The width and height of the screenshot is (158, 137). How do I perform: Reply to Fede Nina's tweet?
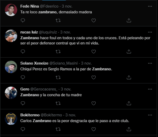(23, 20)
